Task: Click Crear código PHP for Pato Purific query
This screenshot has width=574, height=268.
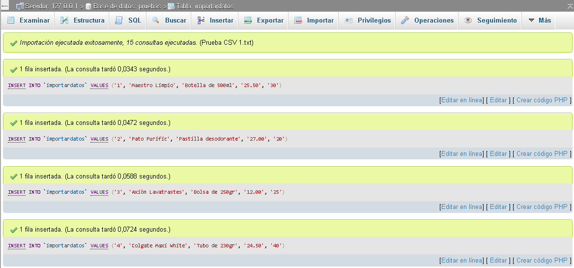Action: pos(542,154)
